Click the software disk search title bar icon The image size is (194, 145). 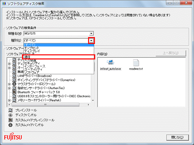pos(4,4)
